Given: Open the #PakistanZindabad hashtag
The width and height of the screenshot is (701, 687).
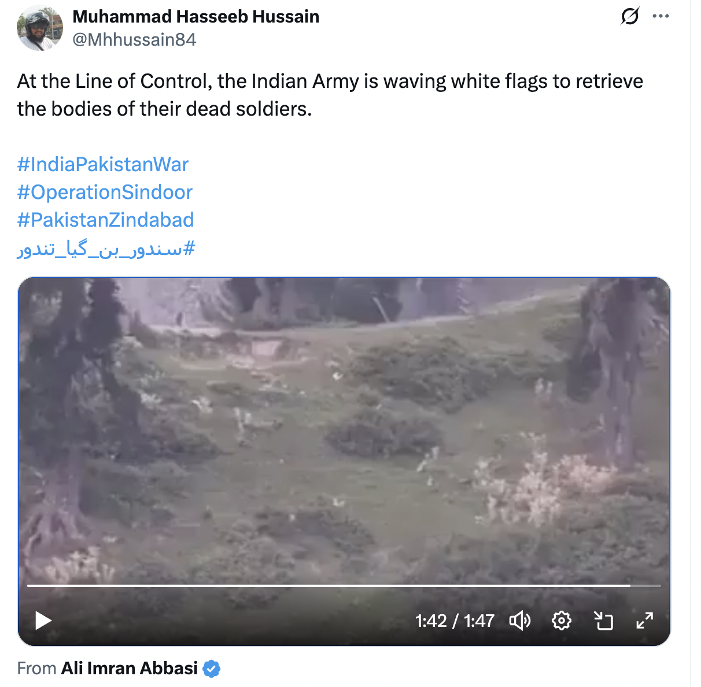Looking at the screenshot, I should pyautogui.click(x=105, y=220).
